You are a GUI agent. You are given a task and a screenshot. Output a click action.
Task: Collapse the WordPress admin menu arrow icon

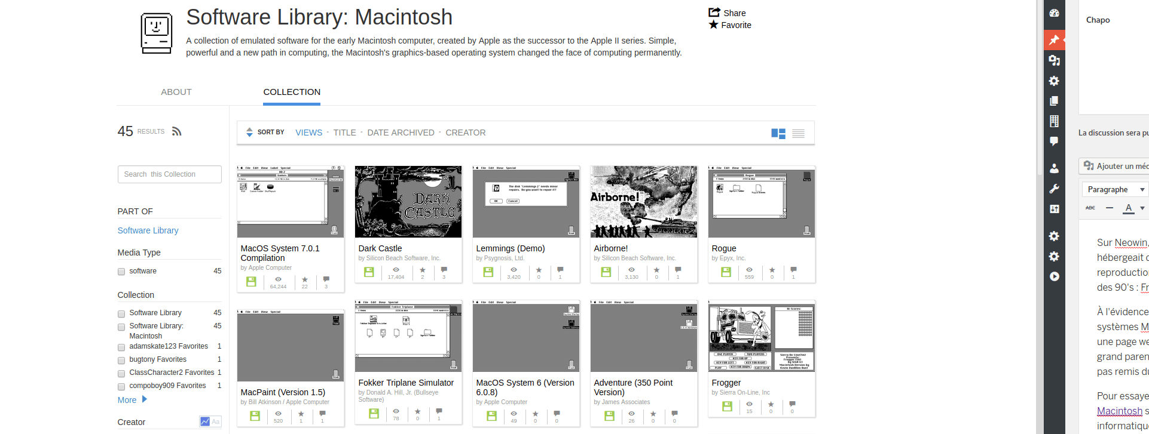pos(1055,276)
